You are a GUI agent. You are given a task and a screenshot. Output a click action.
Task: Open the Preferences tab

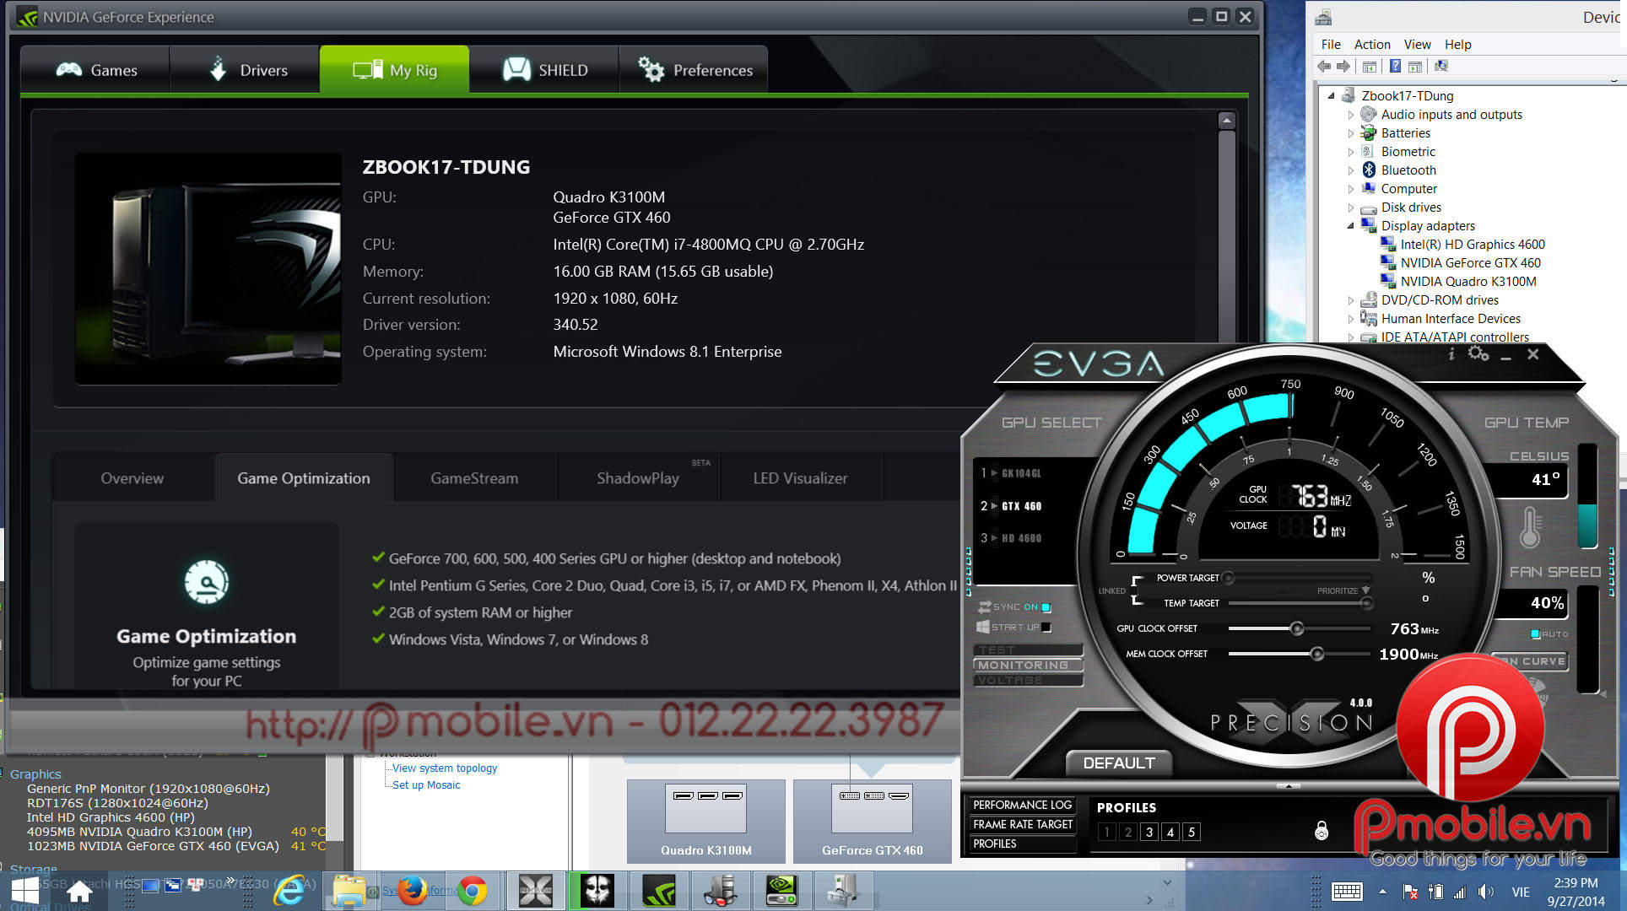(694, 70)
